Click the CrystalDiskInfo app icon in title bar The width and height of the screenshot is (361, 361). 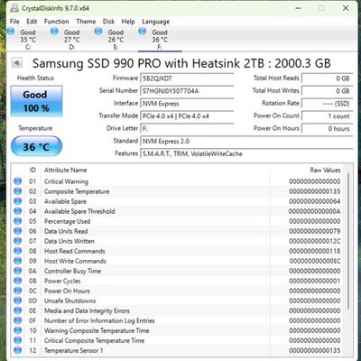coord(14,8)
